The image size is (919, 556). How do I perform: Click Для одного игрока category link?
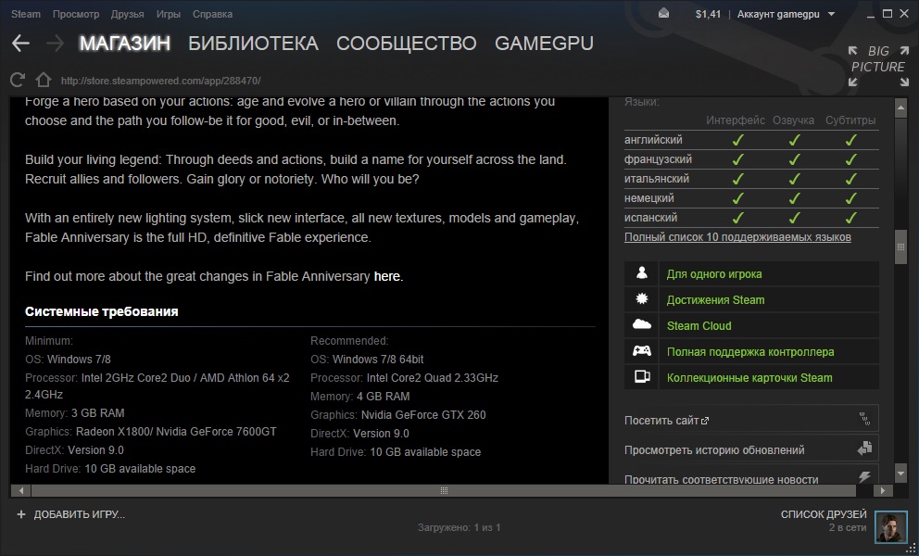[x=714, y=274]
